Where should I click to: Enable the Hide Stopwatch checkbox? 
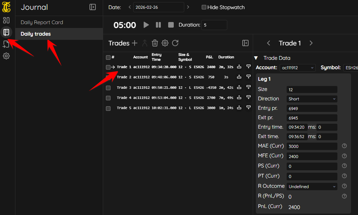[204, 7]
